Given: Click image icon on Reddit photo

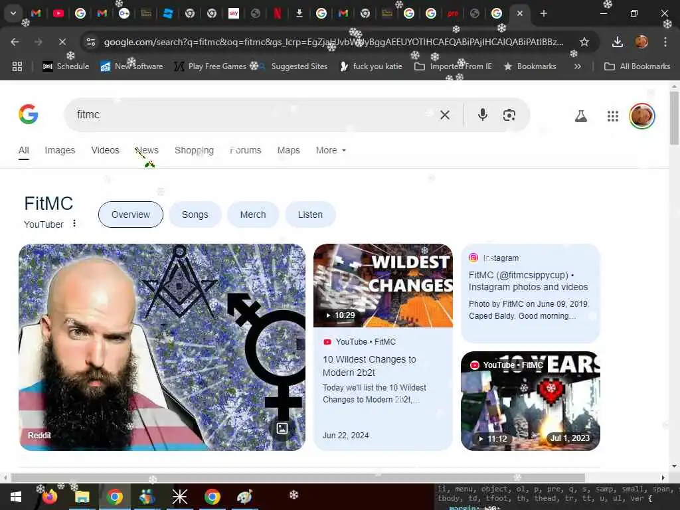Looking at the screenshot, I should pyautogui.click(x=282, y=428).
